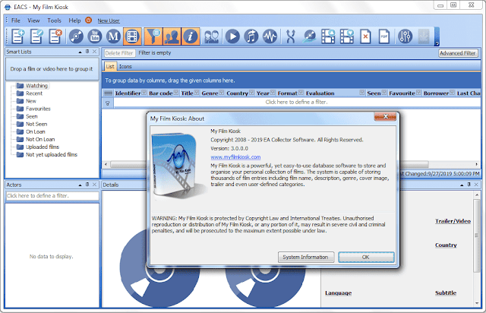The height and width of the screenshot is (313, 486).
Task: Pin the Actors panel
Action: pyautogui.click(x=87, y=185)
